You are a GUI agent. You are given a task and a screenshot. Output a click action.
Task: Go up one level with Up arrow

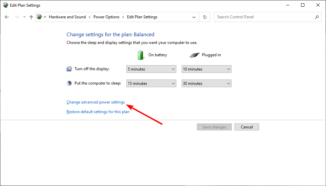[x=31, y=17]
